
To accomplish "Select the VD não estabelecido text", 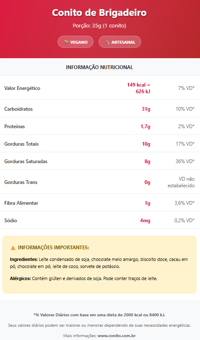I will tap(181, 182).
